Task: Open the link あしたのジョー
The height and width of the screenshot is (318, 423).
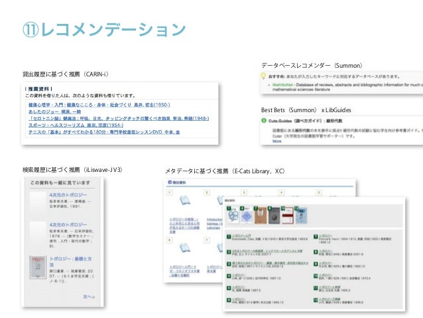Action: (55, 112)
